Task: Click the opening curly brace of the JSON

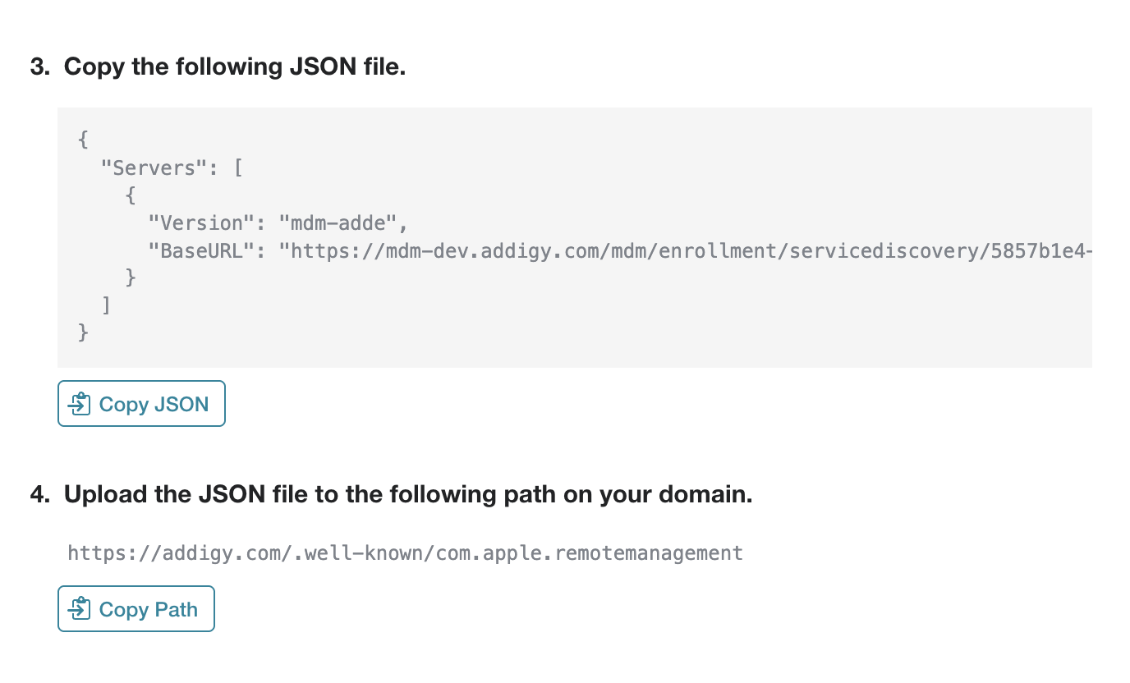Action: point(83,140)
